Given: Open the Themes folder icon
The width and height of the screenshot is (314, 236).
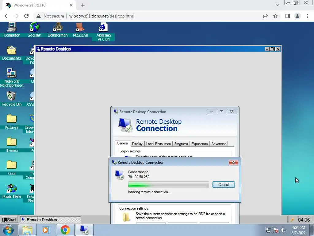Looking at the screenshot, I should click(x=11, y=145).
